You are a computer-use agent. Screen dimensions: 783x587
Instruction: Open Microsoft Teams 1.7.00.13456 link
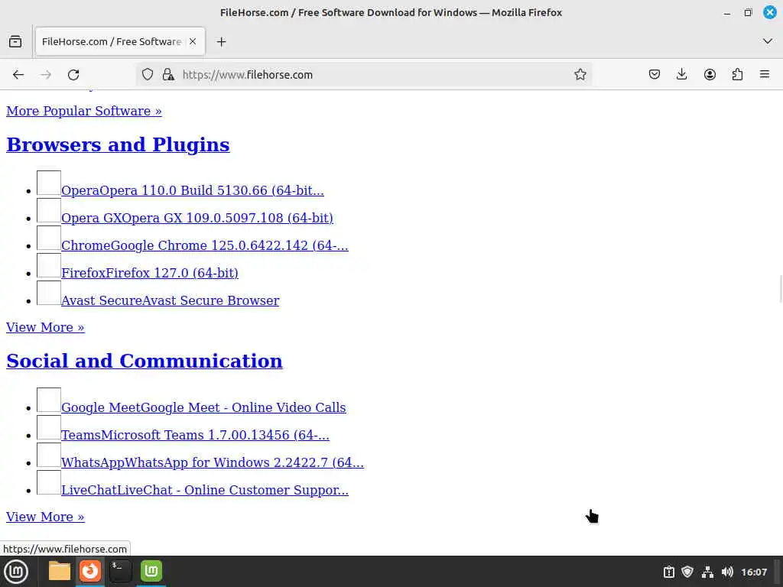tap(195, 435)
